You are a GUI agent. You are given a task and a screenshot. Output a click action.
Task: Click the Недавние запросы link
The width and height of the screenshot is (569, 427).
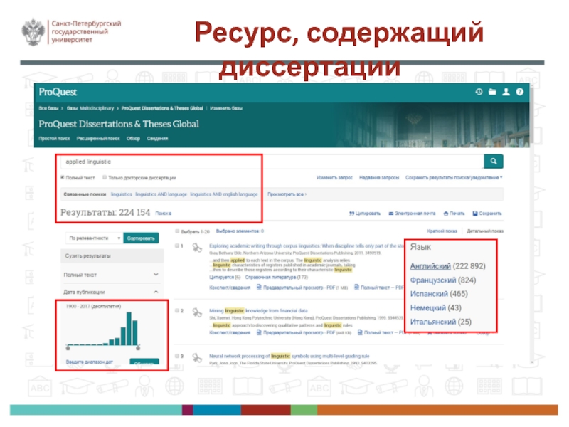379,177
